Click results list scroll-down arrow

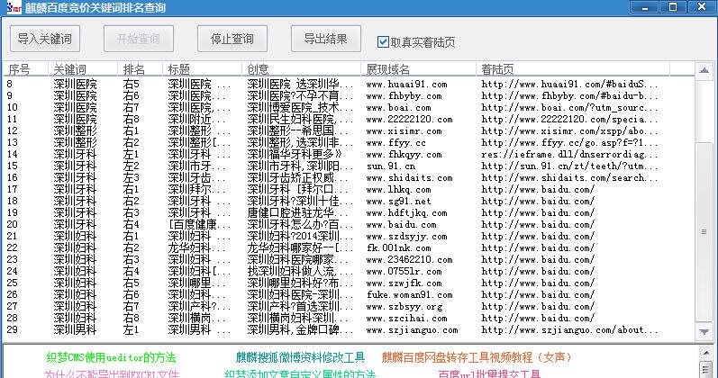[704, 331]
